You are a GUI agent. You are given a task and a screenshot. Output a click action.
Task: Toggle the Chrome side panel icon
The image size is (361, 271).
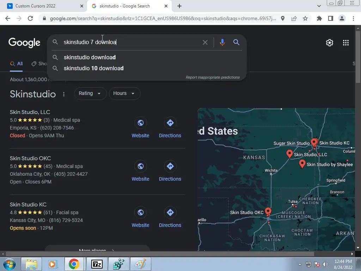click(x=331, y=18)
